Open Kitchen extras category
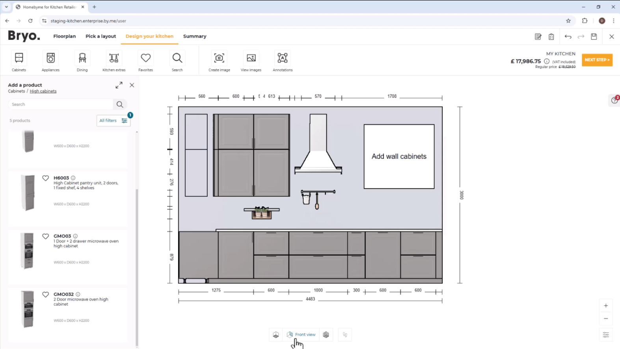 pos(114,61)
